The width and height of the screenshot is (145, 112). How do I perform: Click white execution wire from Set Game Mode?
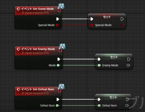click(75, 19)
